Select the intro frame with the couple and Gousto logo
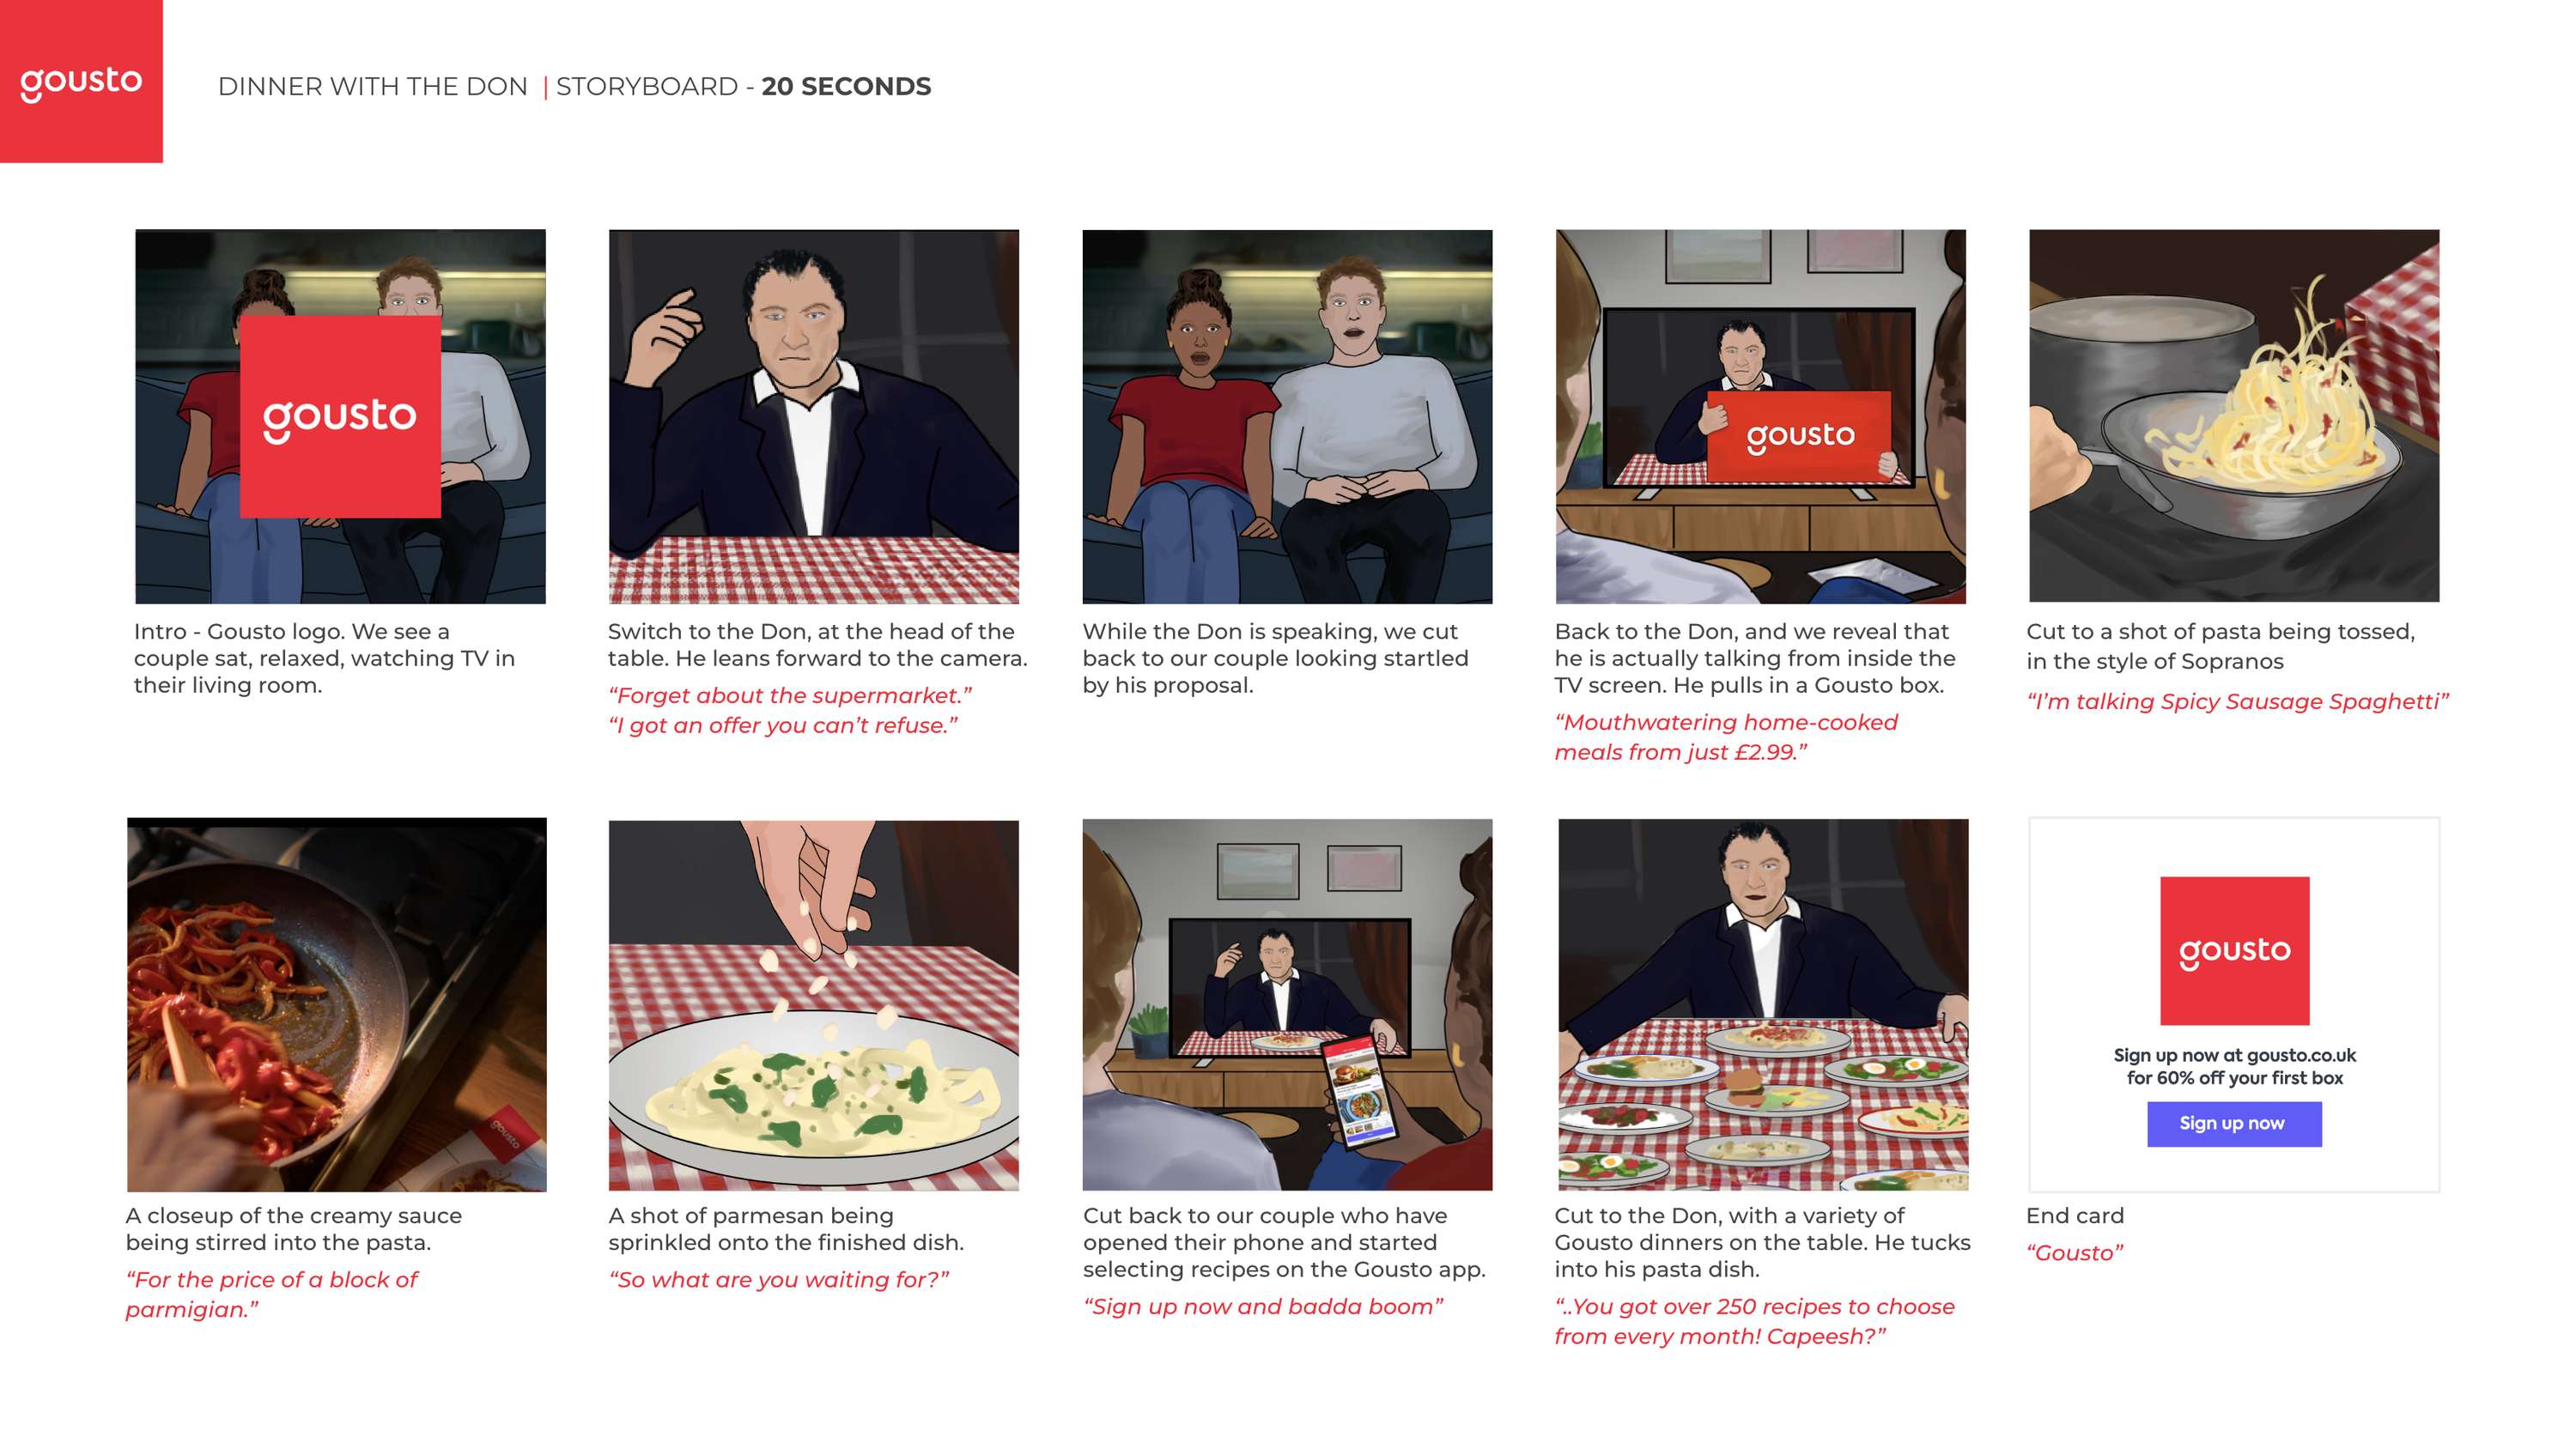Viewport: 2576px width, 1449px height. click(x=340, y=416)
